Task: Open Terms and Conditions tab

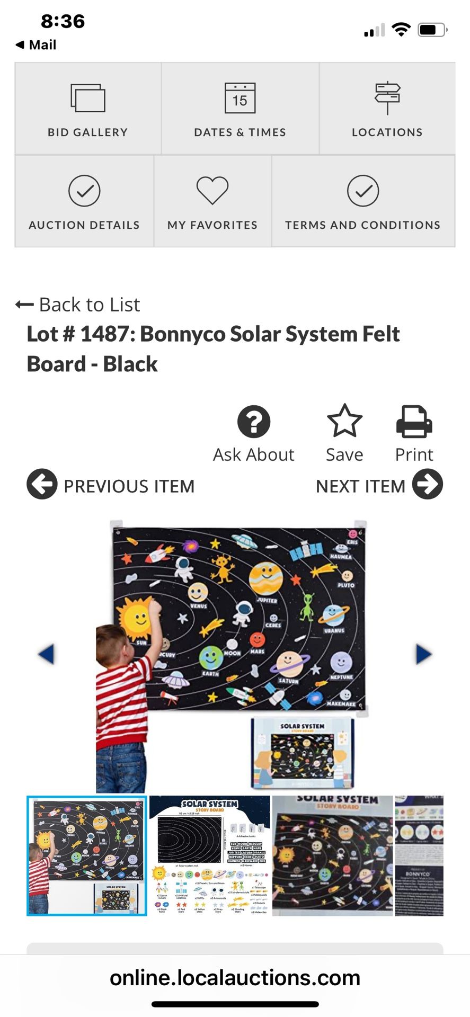Action: pos(363,201)
